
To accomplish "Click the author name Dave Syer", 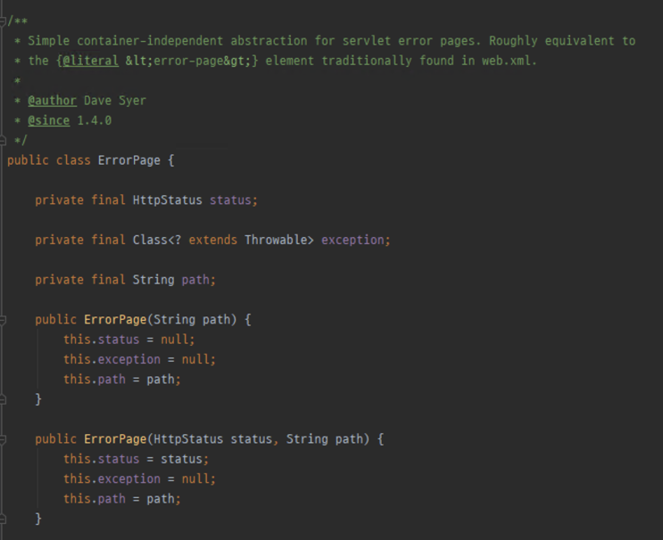I will (x=114, y=101).
